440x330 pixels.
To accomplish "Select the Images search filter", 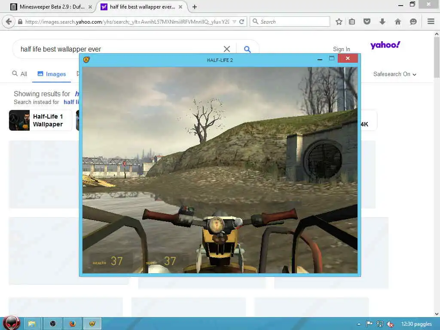I will click(x=52, y=74).
